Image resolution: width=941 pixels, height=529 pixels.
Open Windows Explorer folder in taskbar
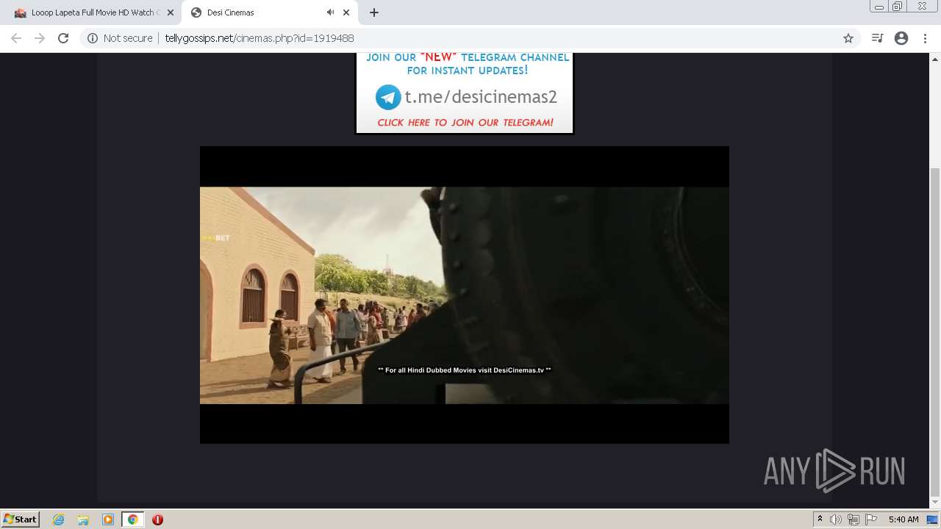pos(83,519)
